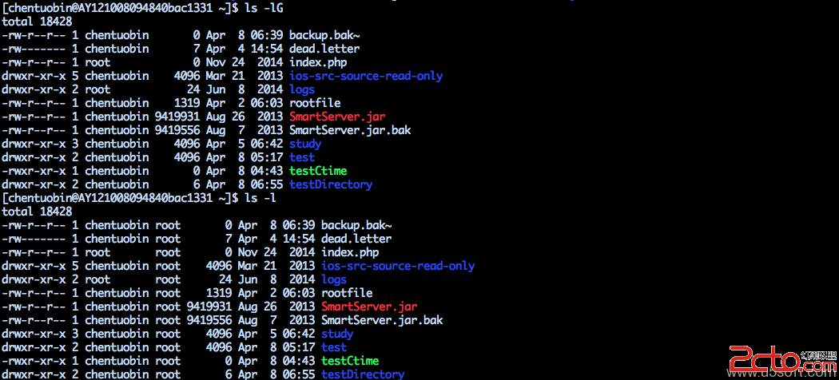Click testDirectory in the first listing
Viewport: 839px width, 380px height.
(x=331, y=184)
